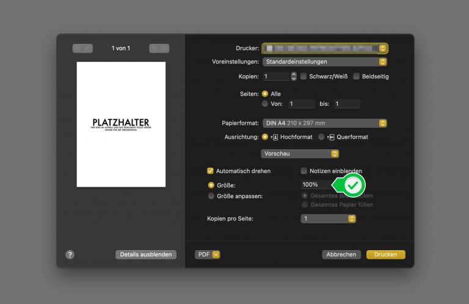Open the Papierformat DIN A4 dropdown
469x304 pixels.
pyautogui.click(x=325, y=123)
